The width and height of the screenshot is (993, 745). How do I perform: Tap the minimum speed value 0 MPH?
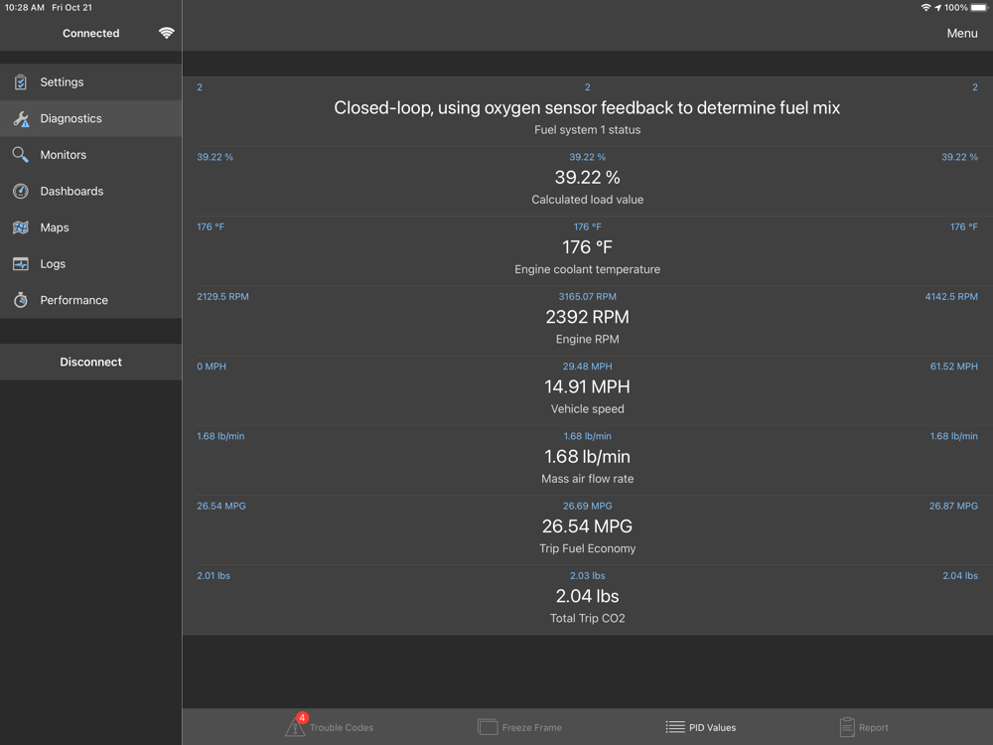(212, 367)
